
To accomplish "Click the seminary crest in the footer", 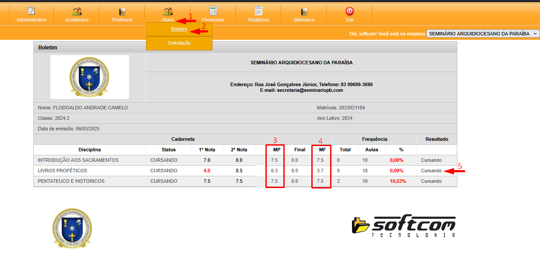I will (72, 228).
